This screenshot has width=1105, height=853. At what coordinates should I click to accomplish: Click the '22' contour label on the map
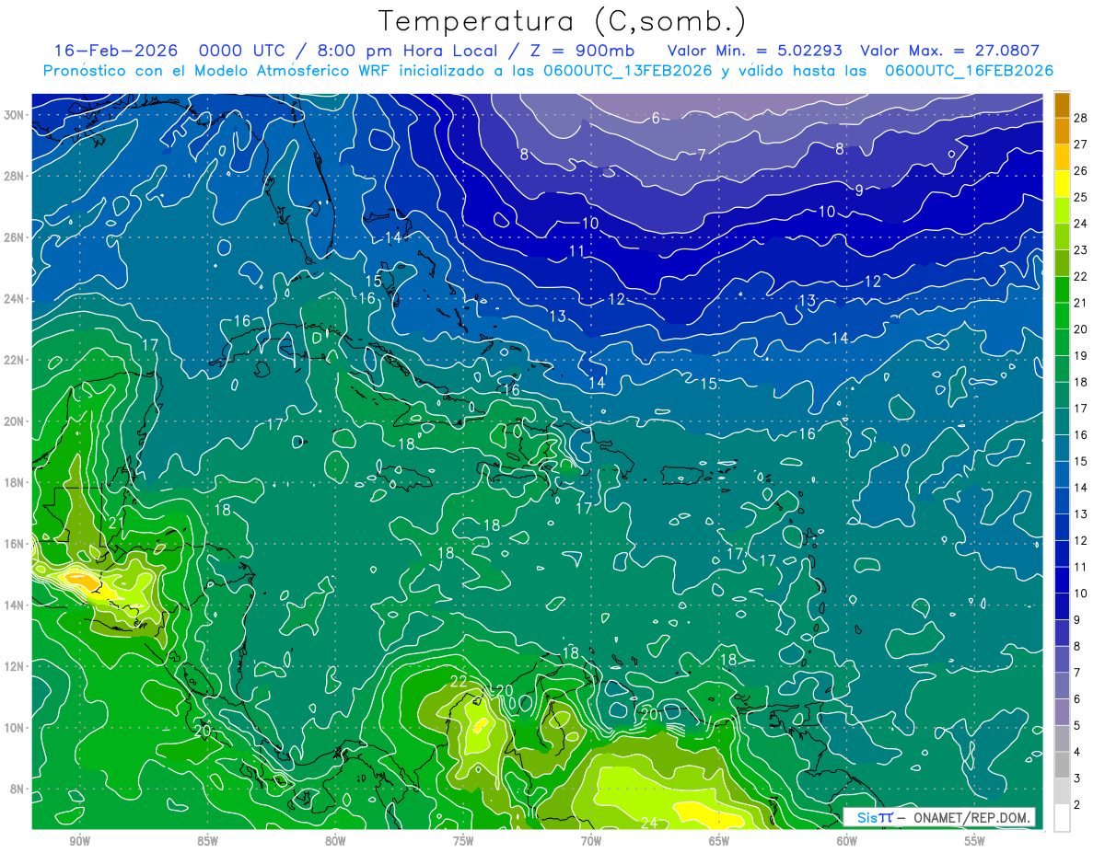tap(459, 681)
